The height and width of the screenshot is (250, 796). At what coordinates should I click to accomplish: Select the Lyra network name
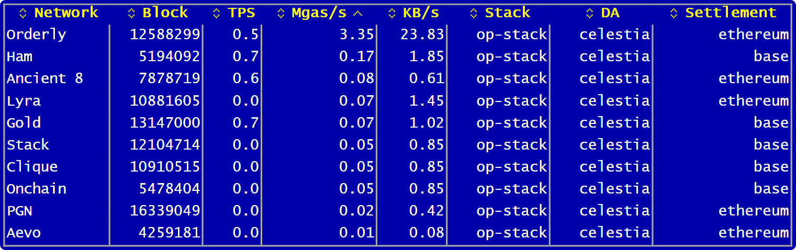[x=24, y=100]
